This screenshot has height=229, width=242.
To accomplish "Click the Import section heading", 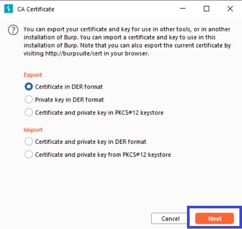I will pyautogui.click(x=33, y=130).
